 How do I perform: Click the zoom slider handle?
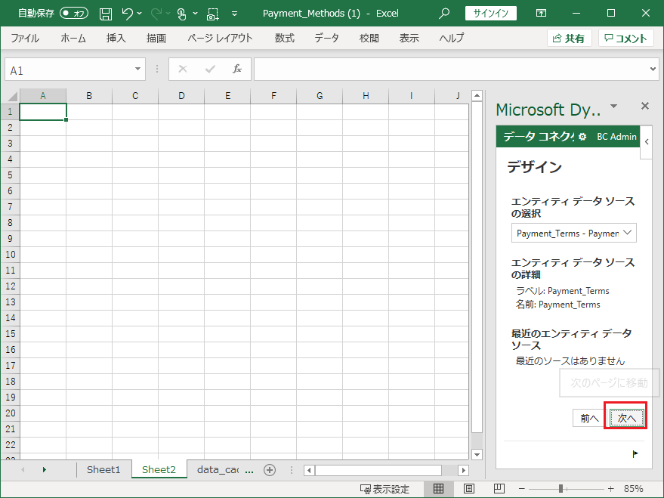[561, 489]
